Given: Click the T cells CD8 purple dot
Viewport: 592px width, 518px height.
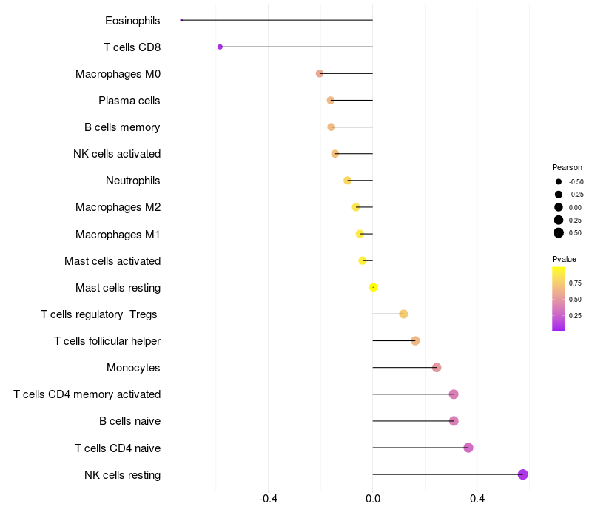Looking at the screenshot, I should click(x=220, y=47).
